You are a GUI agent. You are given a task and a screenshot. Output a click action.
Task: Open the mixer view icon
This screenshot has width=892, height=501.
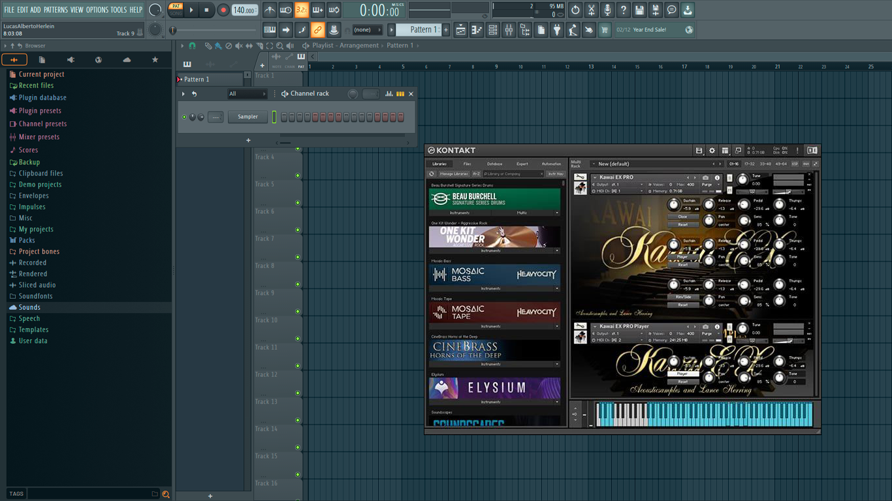point(509,30)
